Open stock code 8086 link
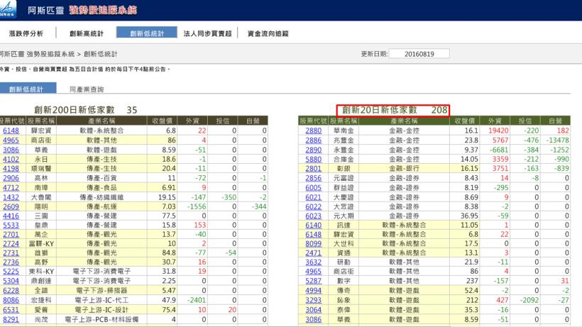This screenshot has height=327, width=582. [x=11, y=300]
